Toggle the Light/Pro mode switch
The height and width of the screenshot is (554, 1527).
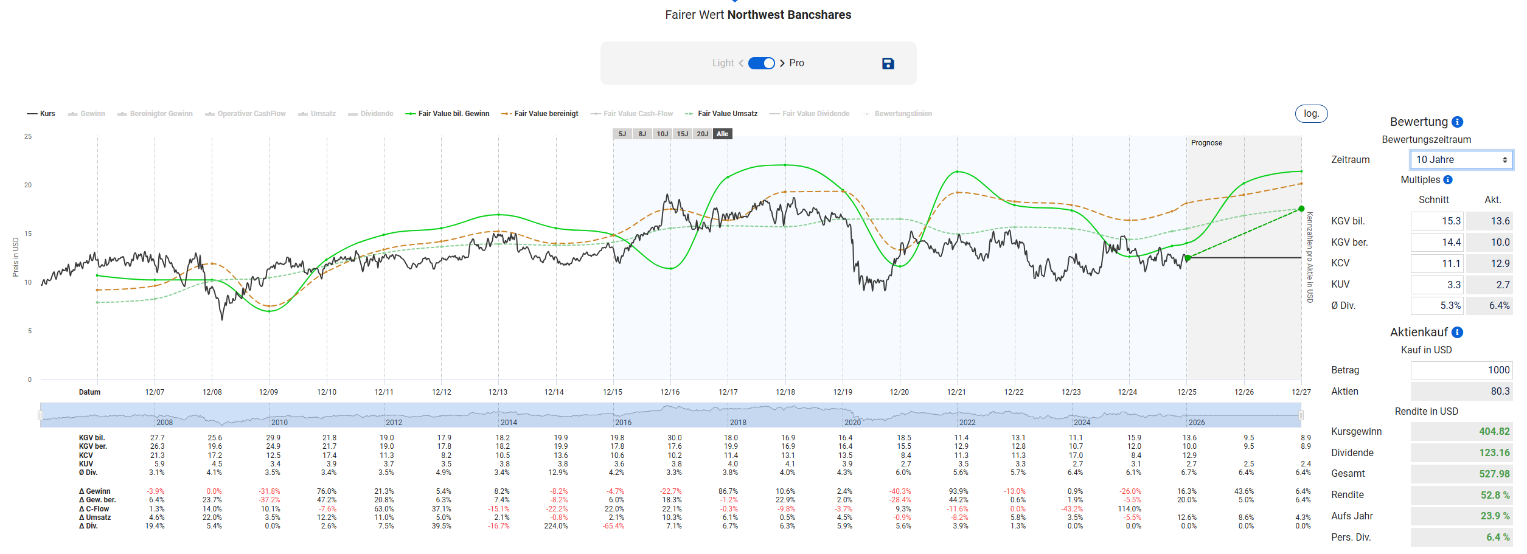(x=761, y=63)
